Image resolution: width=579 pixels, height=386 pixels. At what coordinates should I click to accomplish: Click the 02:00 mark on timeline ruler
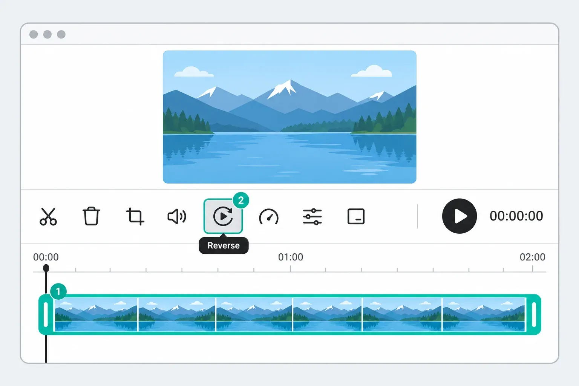pyautogui.click(x=532, y=257)
